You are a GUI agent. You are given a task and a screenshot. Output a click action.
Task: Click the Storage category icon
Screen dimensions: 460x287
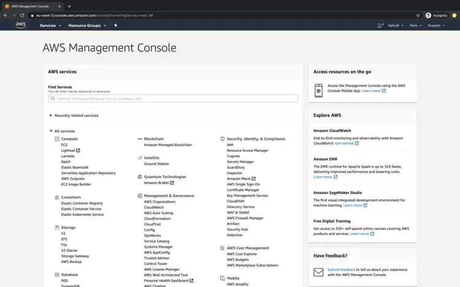[57, 227]
